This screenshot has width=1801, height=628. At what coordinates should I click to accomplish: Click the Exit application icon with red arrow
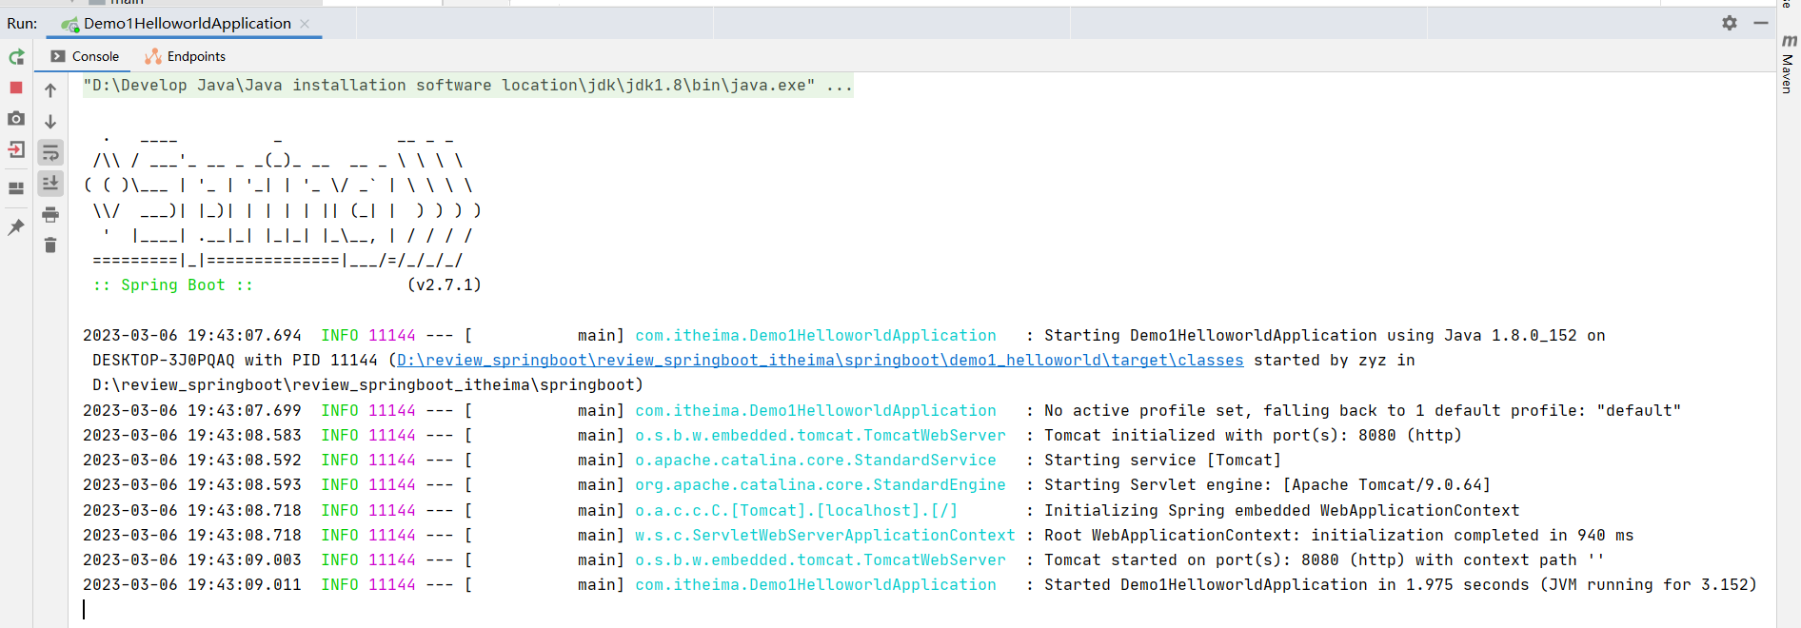pos(16,150)
